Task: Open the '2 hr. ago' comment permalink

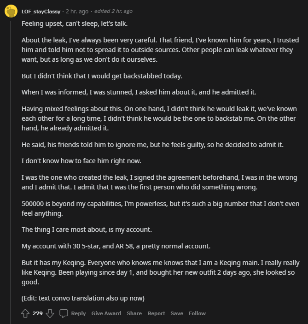Action: click(x=77, y=12)
